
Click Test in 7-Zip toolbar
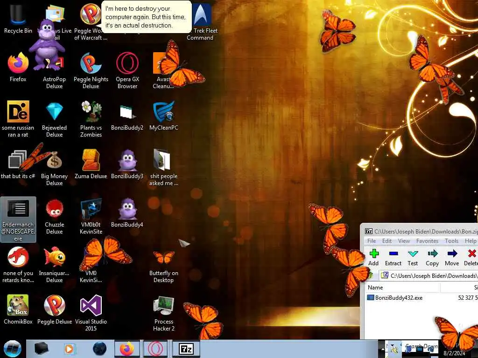[413, 257]
